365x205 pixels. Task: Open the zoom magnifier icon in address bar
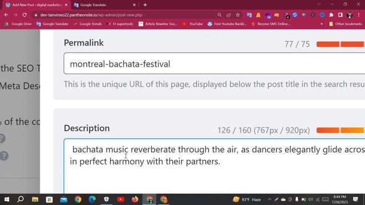click(219, 15)
